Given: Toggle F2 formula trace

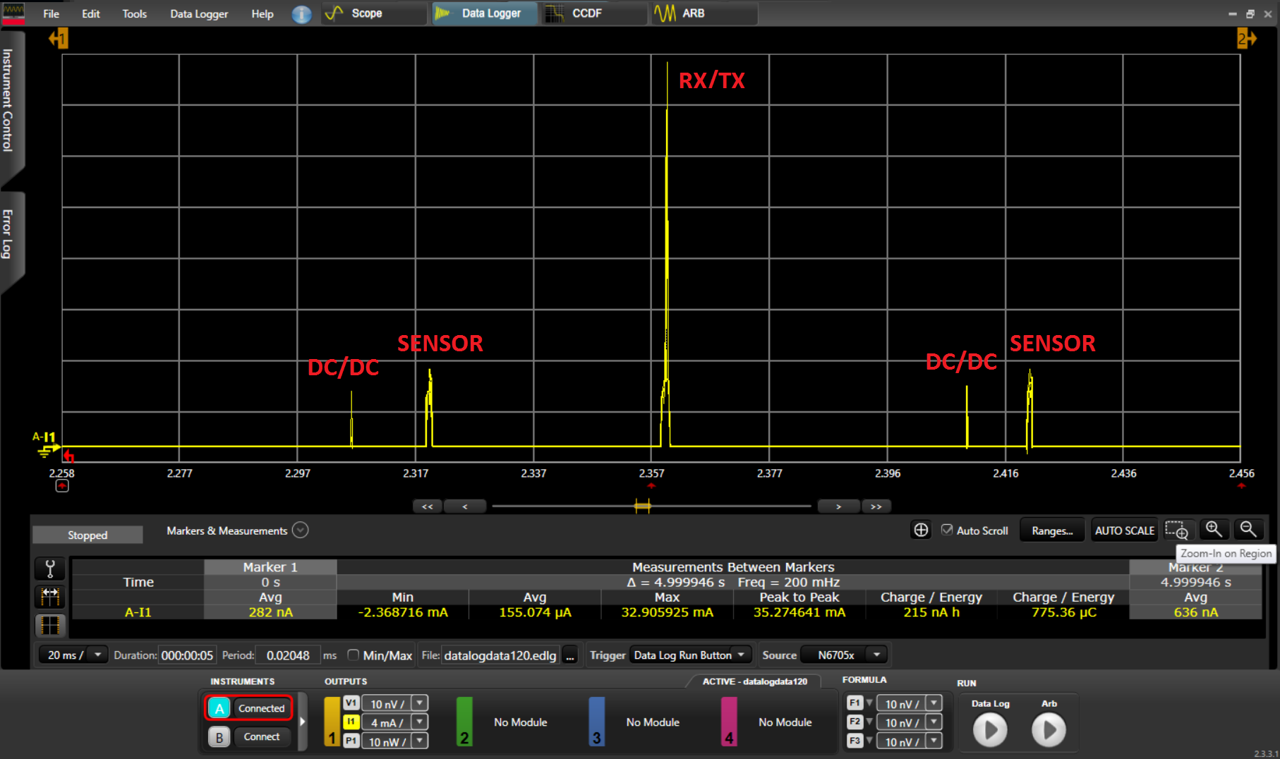Looking at the screenshot, I should 855,722.
